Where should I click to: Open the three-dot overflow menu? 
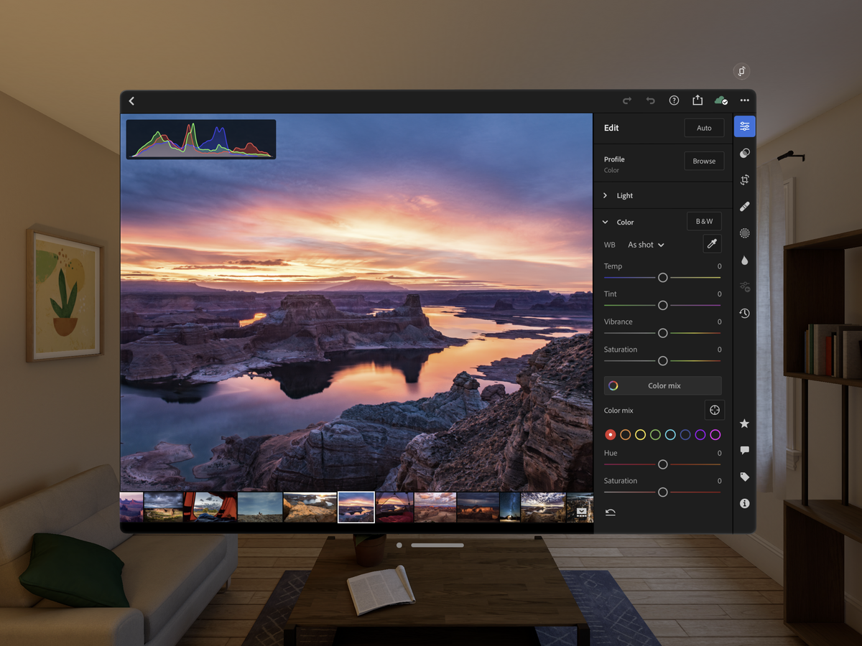pos(745,100)
